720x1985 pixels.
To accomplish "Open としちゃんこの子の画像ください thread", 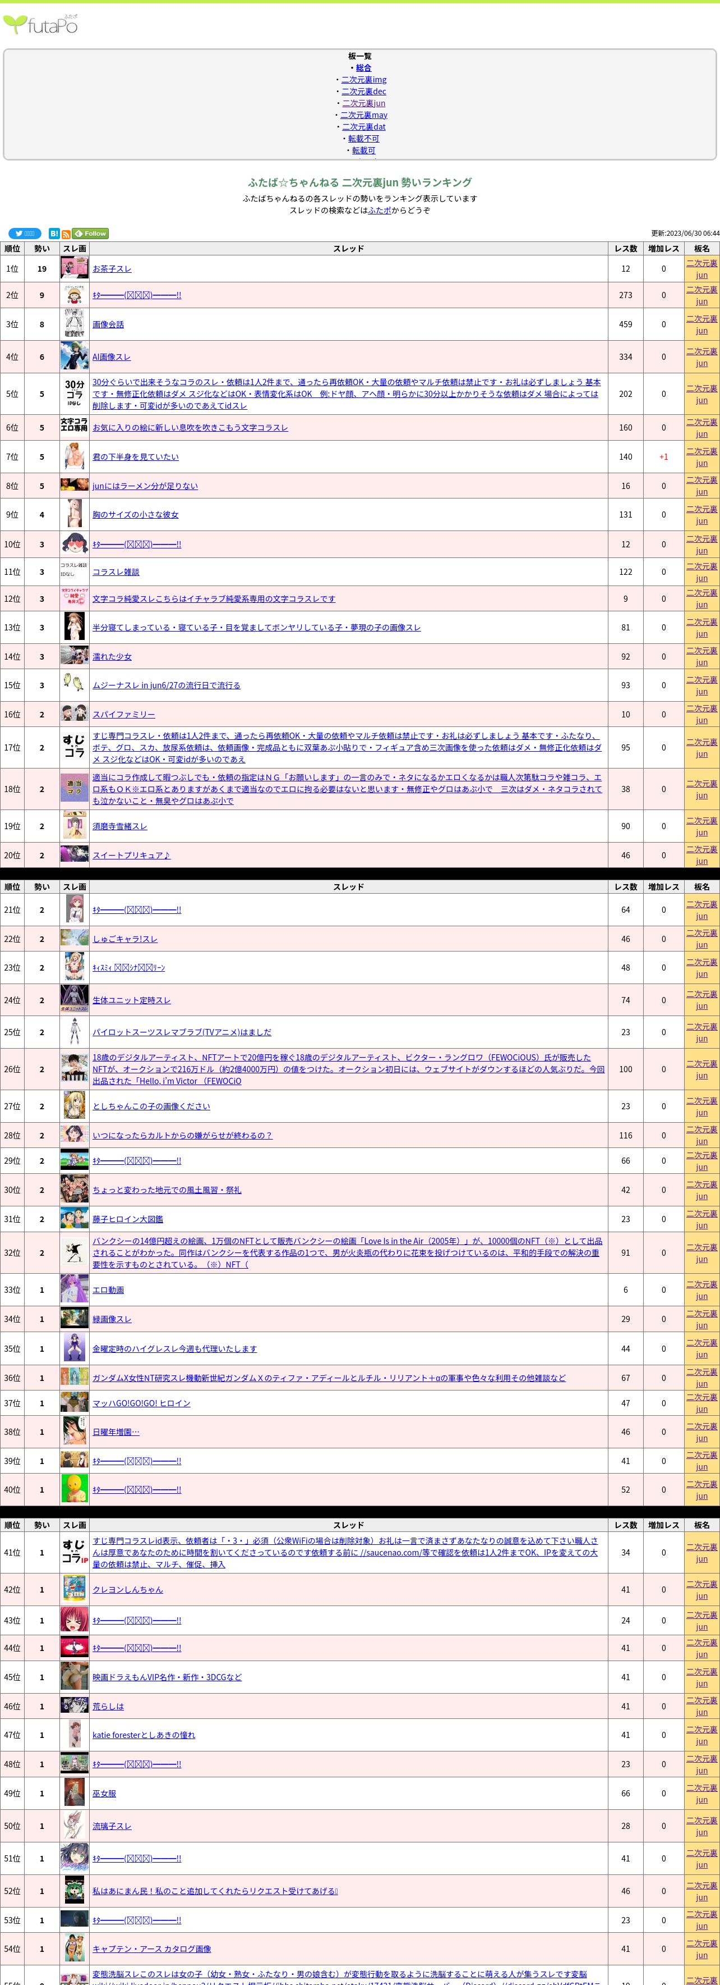I will click(152, 1106).
